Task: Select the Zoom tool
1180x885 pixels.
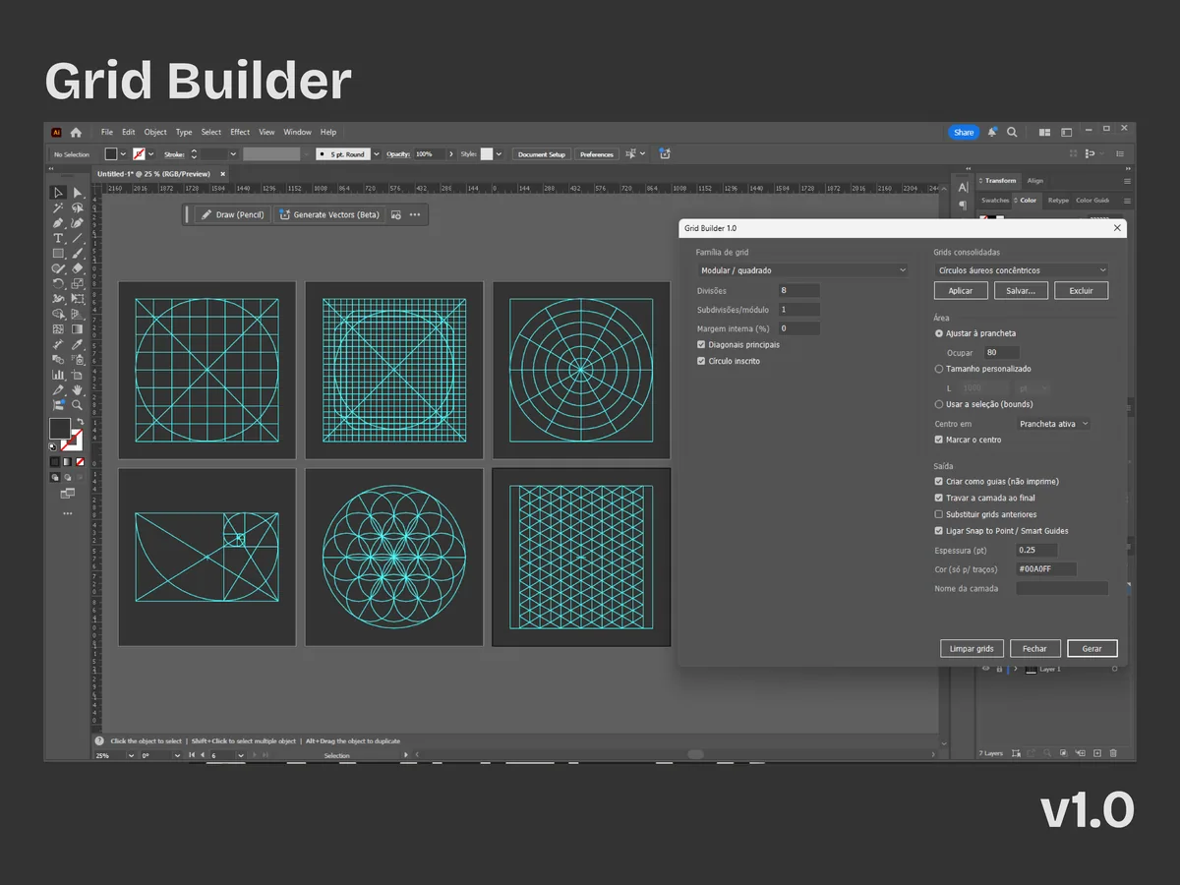Action: click(78, 404)
